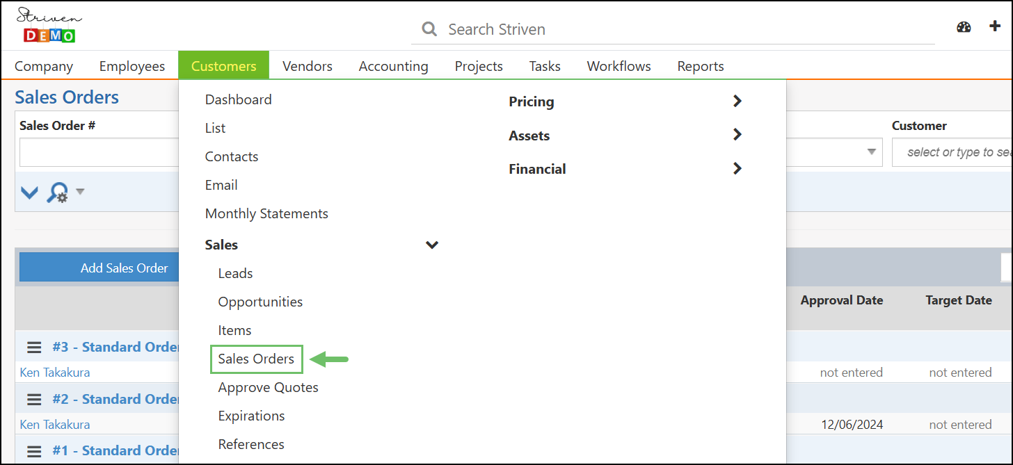Open the dashboard gauge icon at top right
1013x465 pixels.
964,27
